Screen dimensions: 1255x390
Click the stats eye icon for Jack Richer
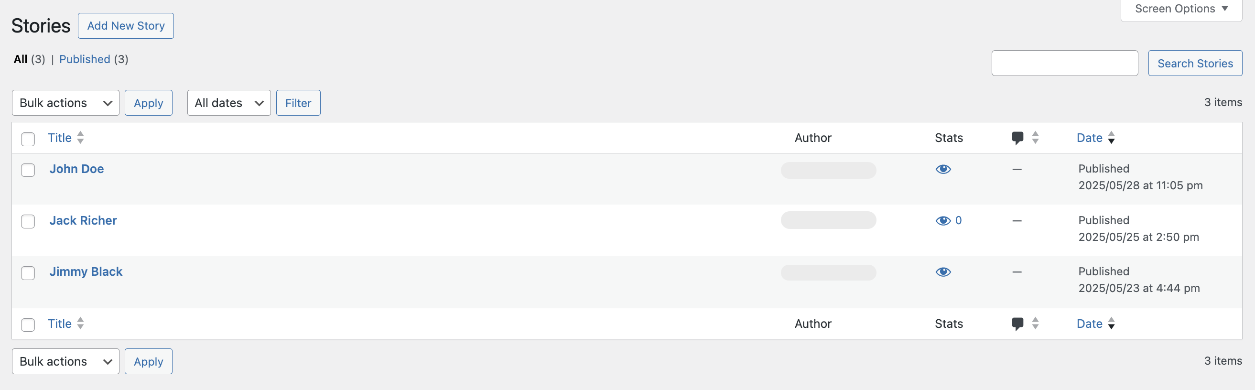943,221
